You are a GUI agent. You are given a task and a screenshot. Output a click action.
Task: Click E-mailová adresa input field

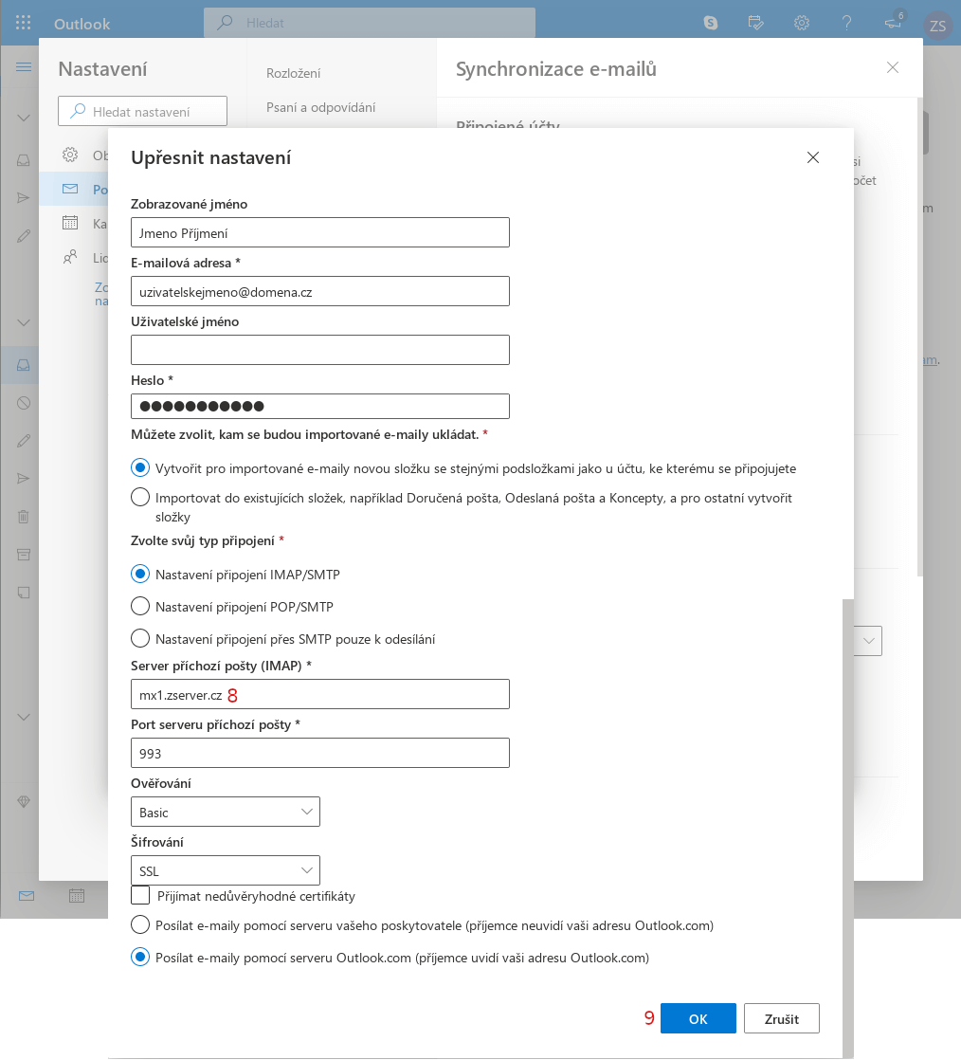[x=320, y=291]
